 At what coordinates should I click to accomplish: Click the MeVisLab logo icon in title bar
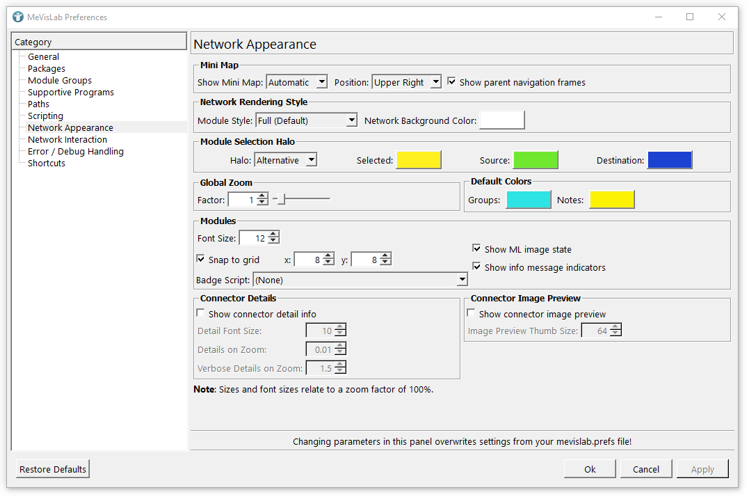click(18, 17)
